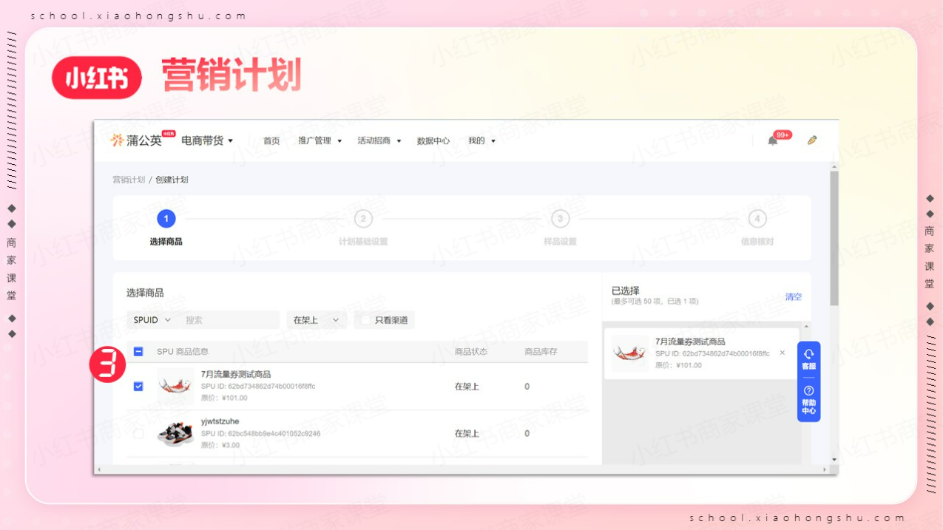The width and height of the screenshot is (943, 530).
Task: Click the yjwtstzuhe product shoe thumbnail
Action: [x=175, y=433]
